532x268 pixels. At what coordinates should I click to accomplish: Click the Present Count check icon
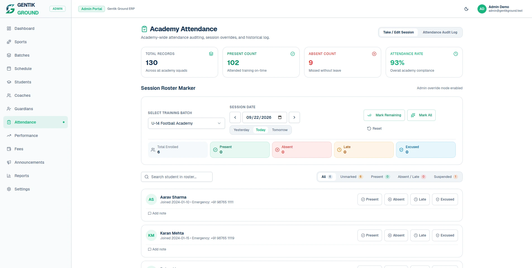pos(293,54)
